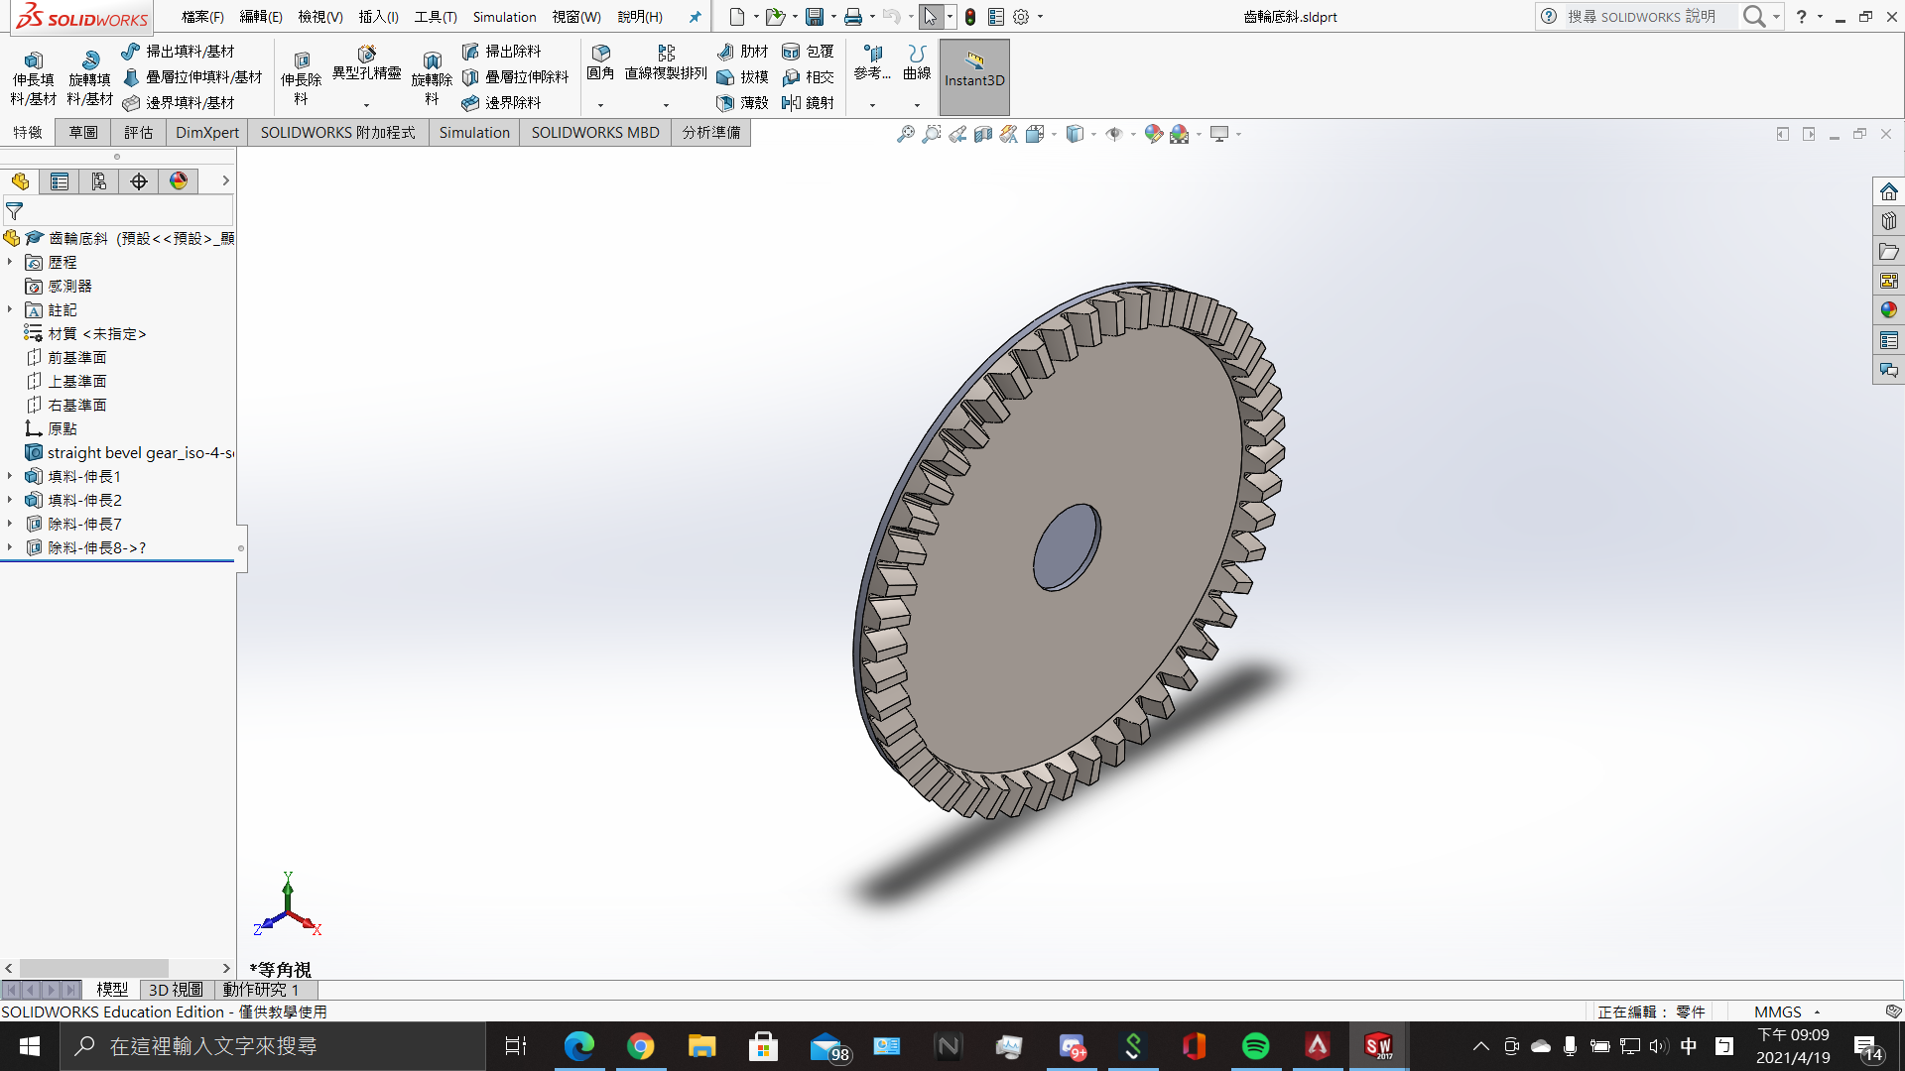Expand the 除料-伸長7 feature node

pos(10,524)
